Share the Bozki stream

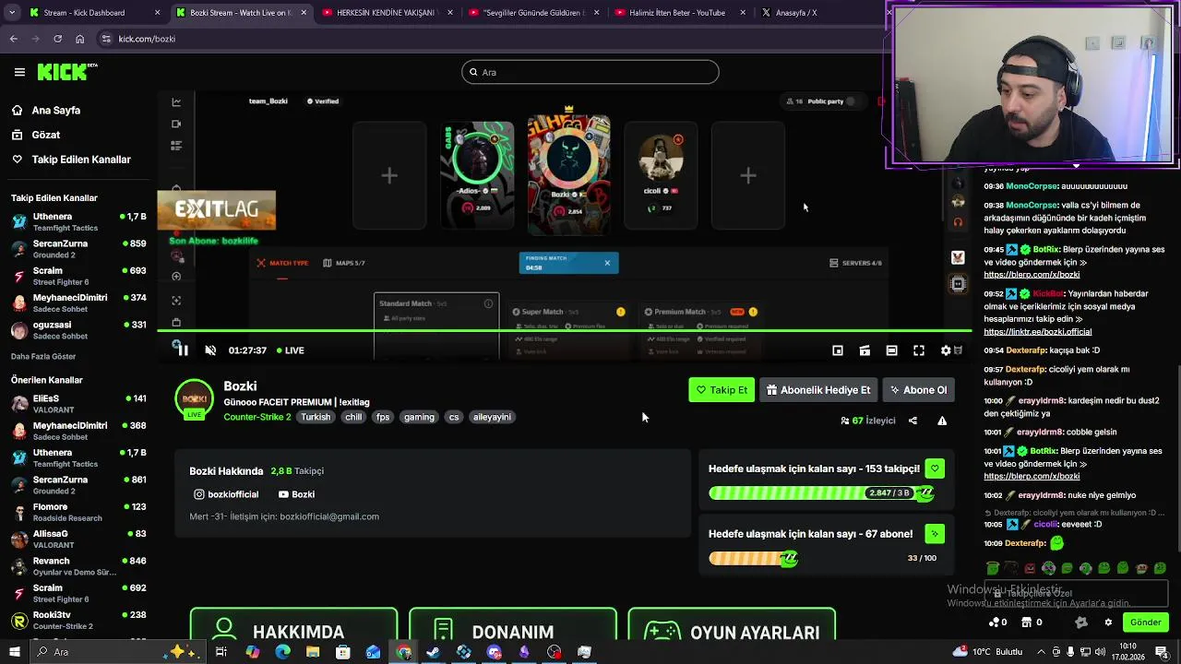pos(913,421)
